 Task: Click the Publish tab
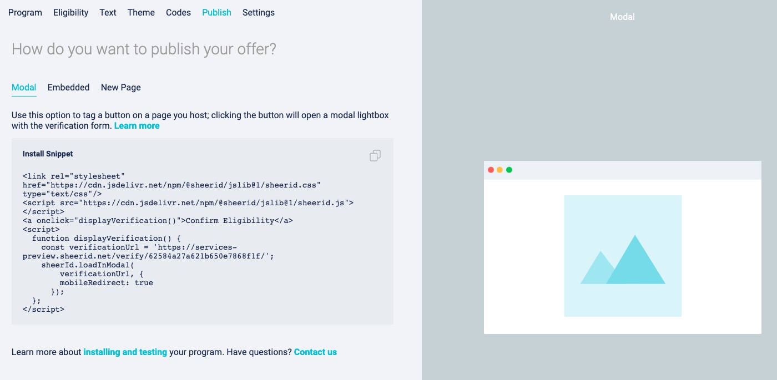click(216, 12)
